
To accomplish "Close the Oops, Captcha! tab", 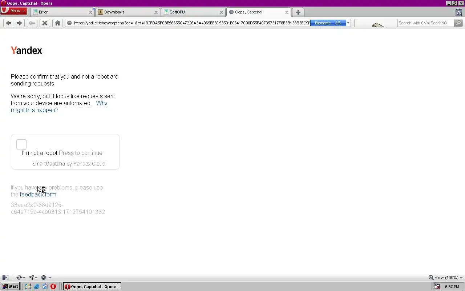I will click(287, 12).
